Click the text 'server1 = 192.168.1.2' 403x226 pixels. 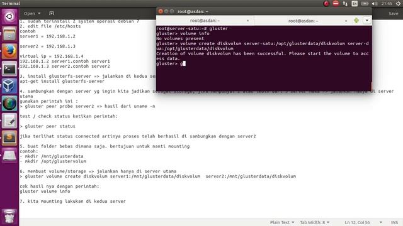[x=48, y=36]
